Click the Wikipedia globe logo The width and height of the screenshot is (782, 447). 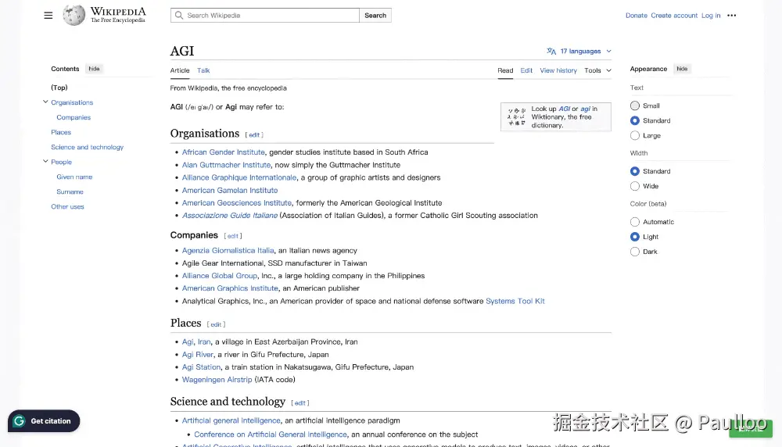74,15
